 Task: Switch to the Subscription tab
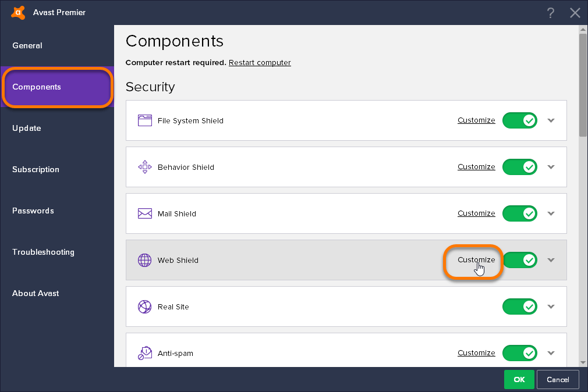pos(57,169)
